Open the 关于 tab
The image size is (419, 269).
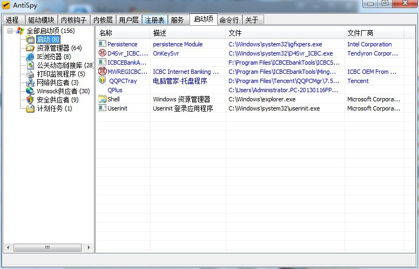[x=252, y=20]
